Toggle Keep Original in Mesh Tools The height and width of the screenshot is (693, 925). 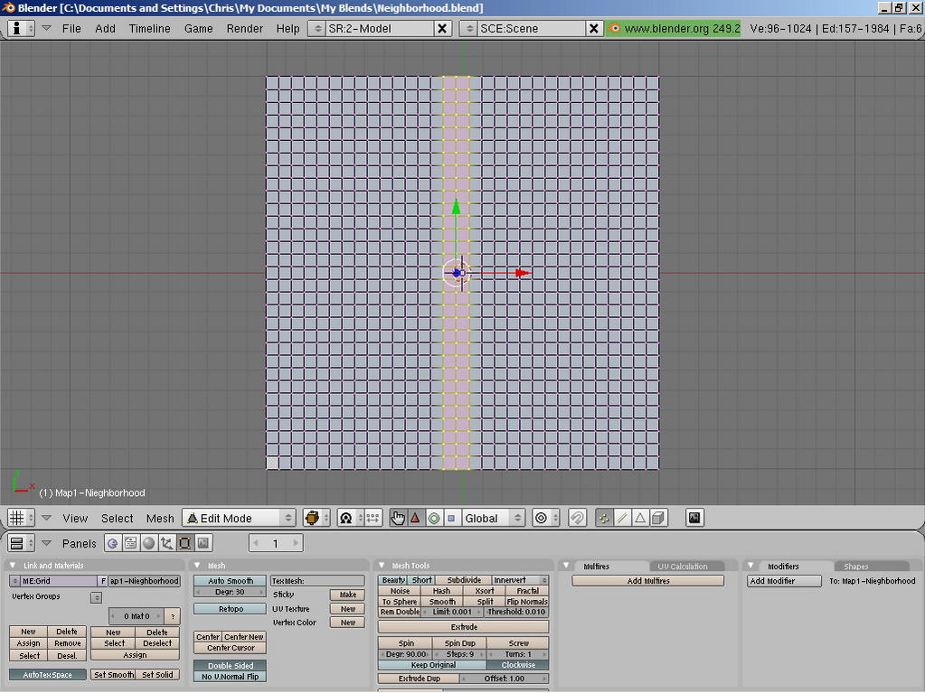pos(433,665)
